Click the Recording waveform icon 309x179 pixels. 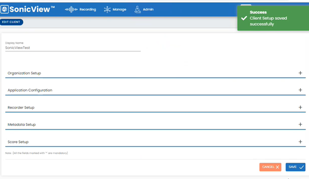(71, 9)
